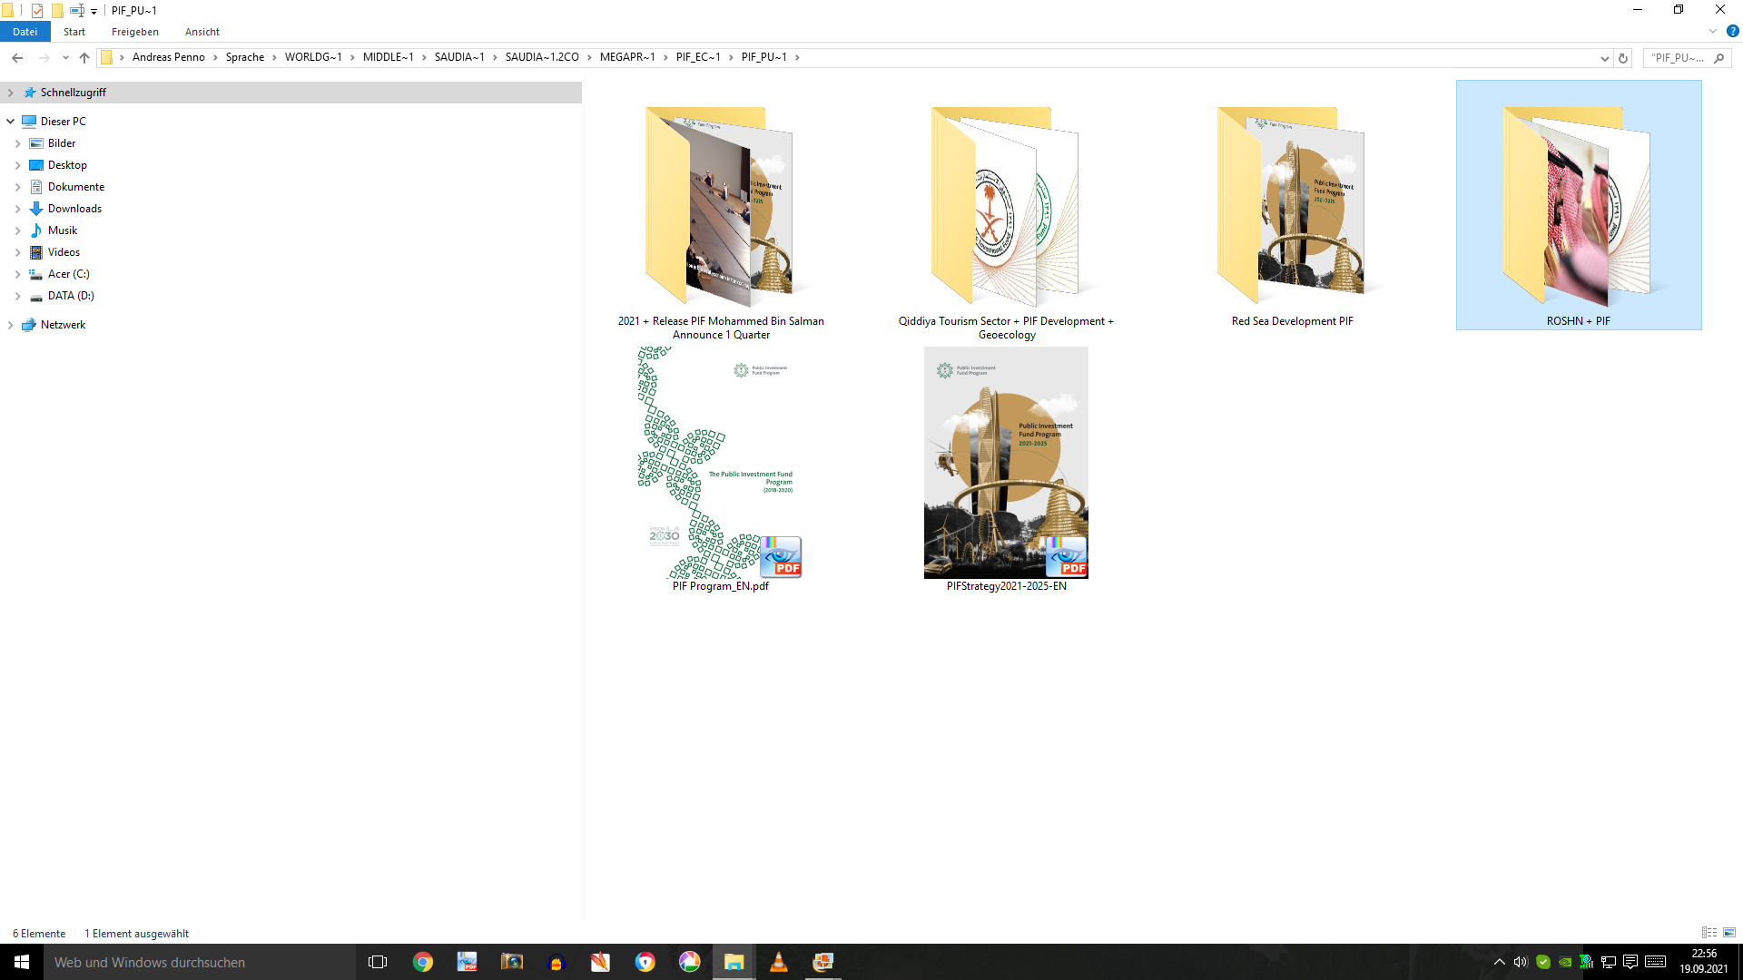The image size is (1743, 980).
Task: Open the Windows Start menu
Action: coord(22,962)
